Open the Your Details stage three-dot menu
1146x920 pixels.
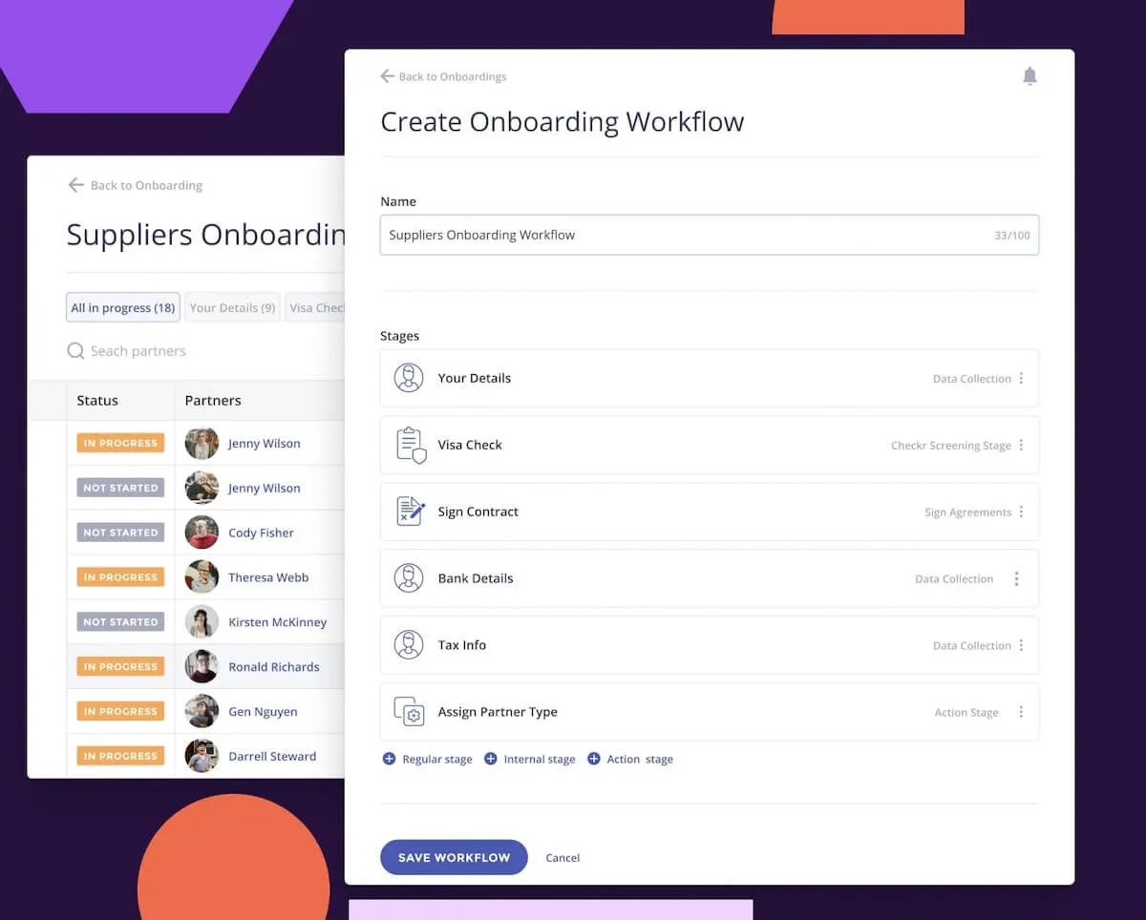(x=1021, y=379)
